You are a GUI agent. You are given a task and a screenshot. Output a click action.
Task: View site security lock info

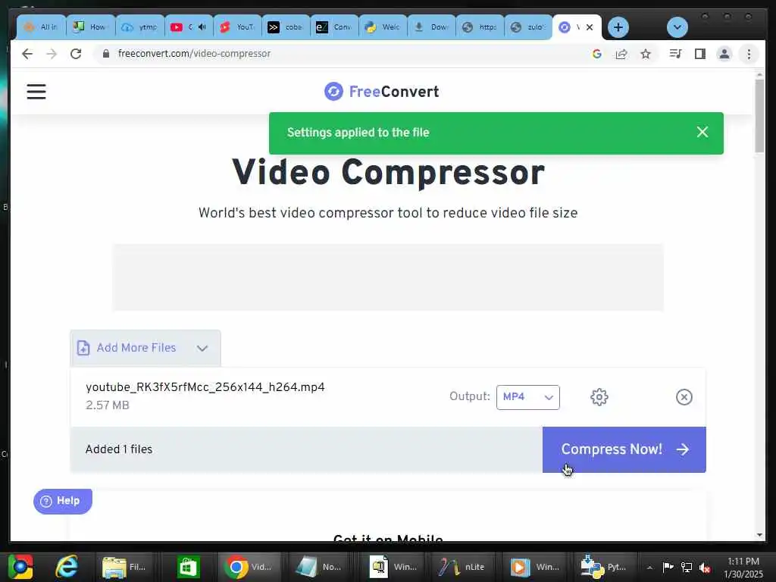[x=105, y=54]
